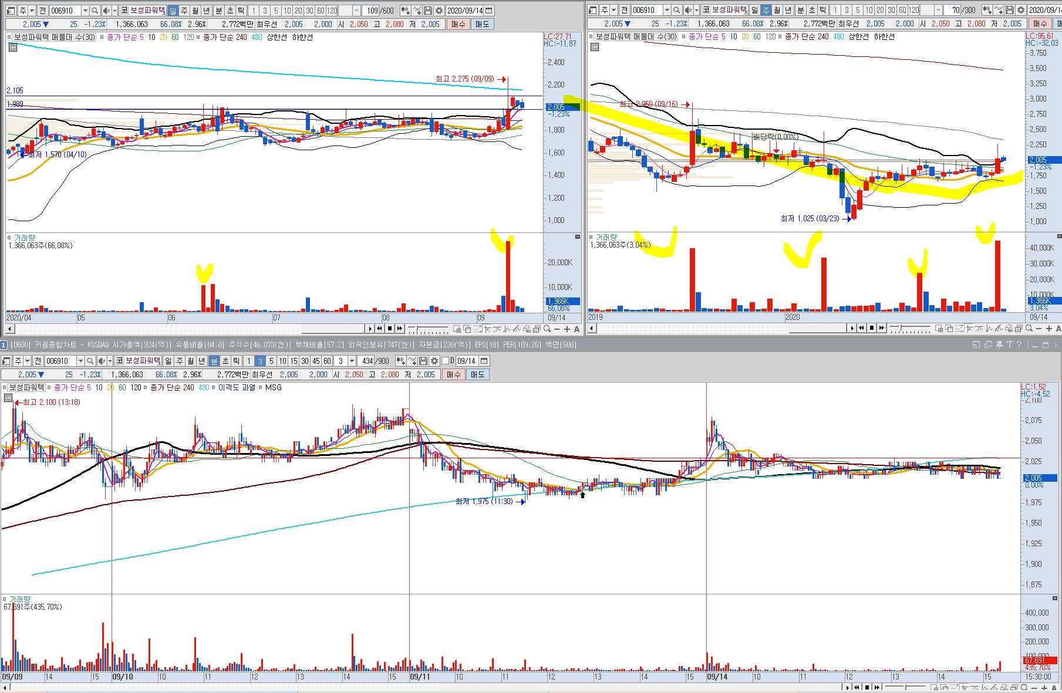Viewport: 1062px width, 693px height.
Task: Click grid table icon in minute chart corner
Action: tap(8, 398)
